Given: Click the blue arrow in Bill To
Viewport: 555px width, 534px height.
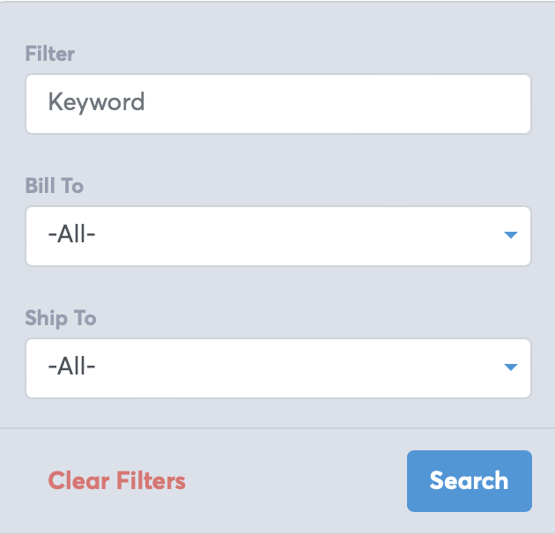Looking at the screenshot, I should click(x=510, y=234).
